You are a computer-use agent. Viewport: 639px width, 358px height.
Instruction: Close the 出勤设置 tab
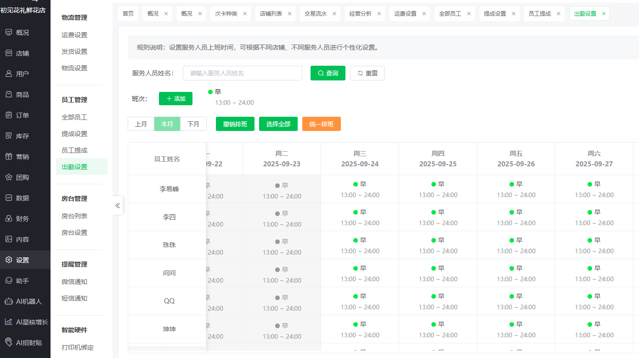[x=604, y=14]
